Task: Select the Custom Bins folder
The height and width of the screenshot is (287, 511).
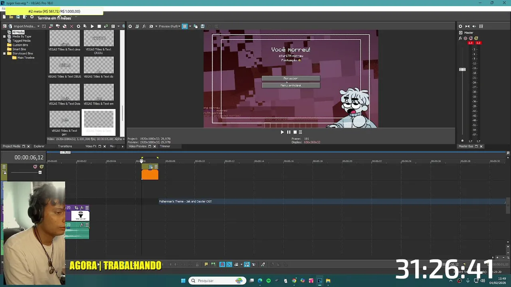Action: click(20, 45)
